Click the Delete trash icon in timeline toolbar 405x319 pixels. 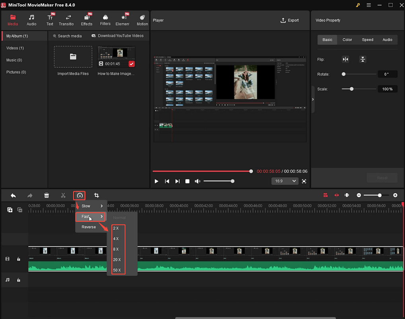coord(47,195)
